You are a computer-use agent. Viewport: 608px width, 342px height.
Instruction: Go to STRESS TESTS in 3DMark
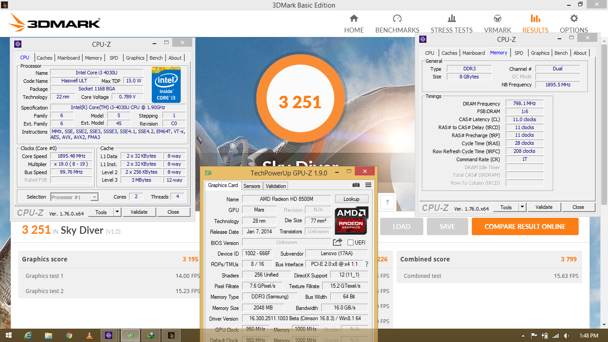pos(451,24)
